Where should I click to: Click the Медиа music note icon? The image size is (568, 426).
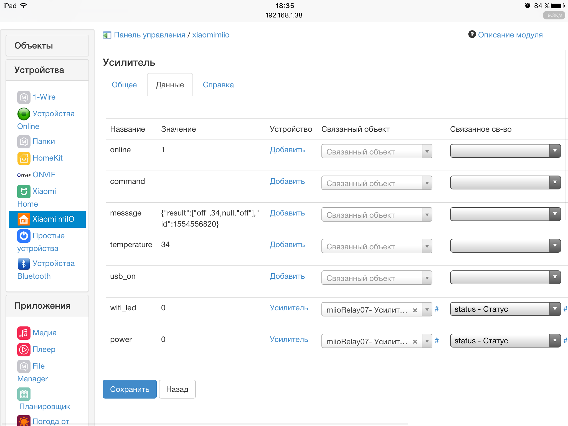(24, 333)
